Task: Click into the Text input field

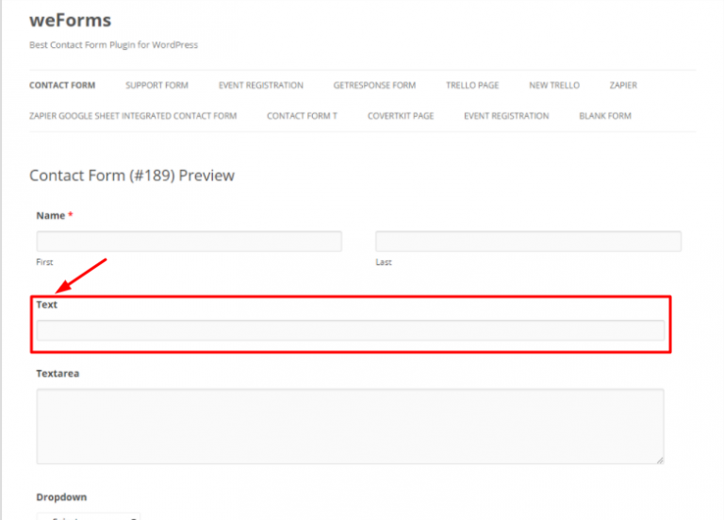Action: coord(351,330)
